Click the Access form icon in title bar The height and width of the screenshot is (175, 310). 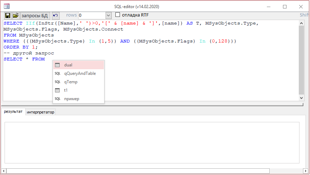6,6
